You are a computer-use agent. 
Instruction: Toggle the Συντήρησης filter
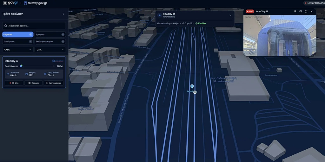[x=17, y=41]
